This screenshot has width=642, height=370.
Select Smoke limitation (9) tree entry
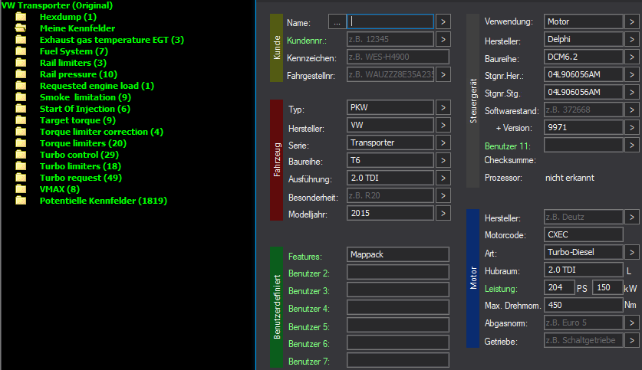point(85,97)
